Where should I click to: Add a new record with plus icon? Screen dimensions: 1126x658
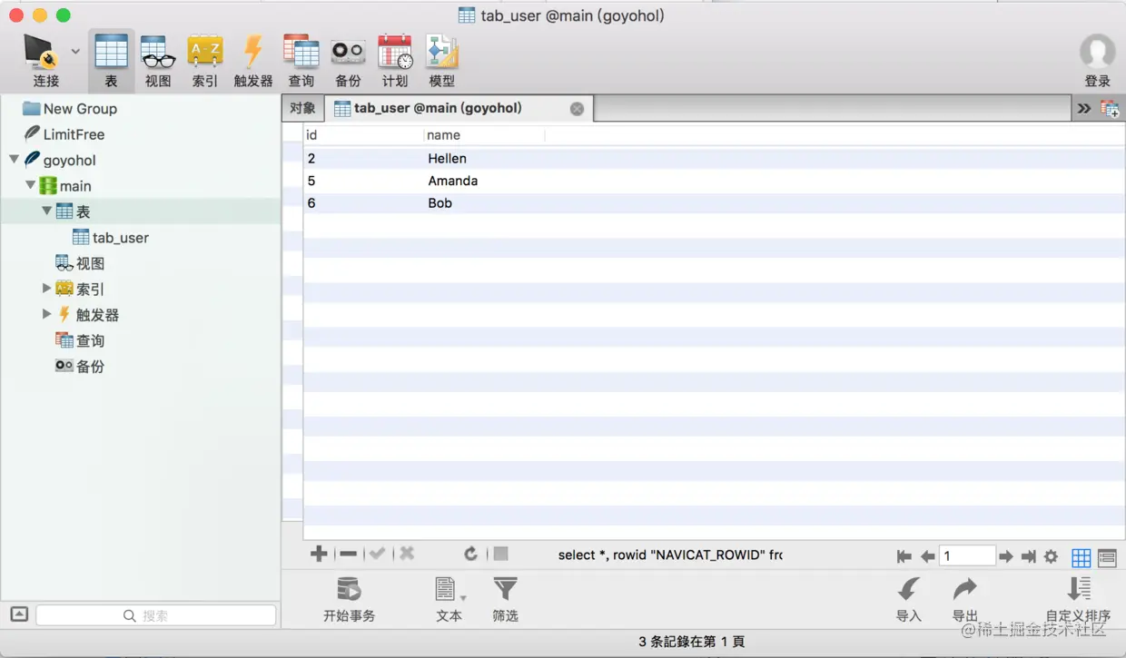tap(319, 554)
